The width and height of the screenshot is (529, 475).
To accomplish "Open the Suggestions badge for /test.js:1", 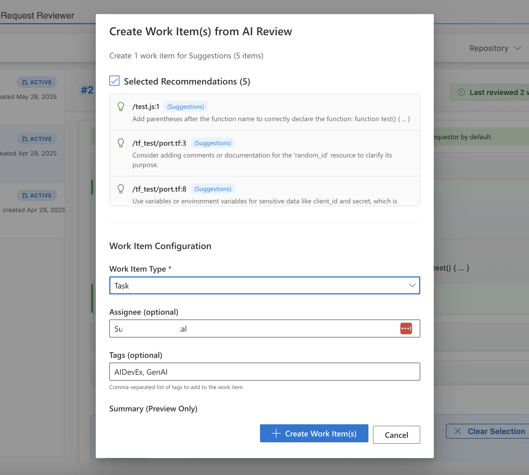I will [x=185, y=106].
